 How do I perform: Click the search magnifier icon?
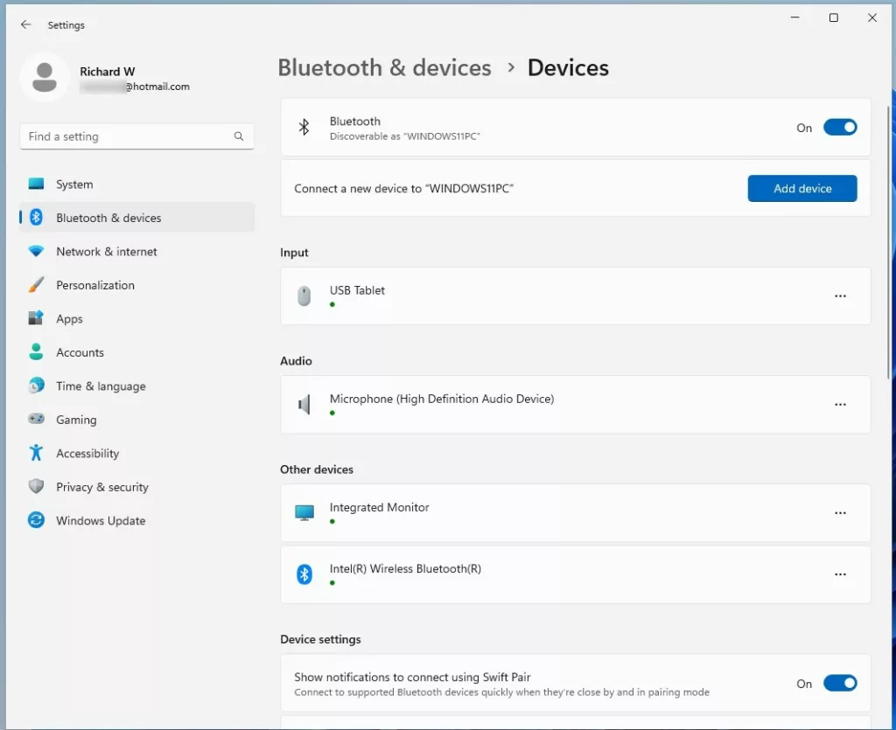[239, 136]
